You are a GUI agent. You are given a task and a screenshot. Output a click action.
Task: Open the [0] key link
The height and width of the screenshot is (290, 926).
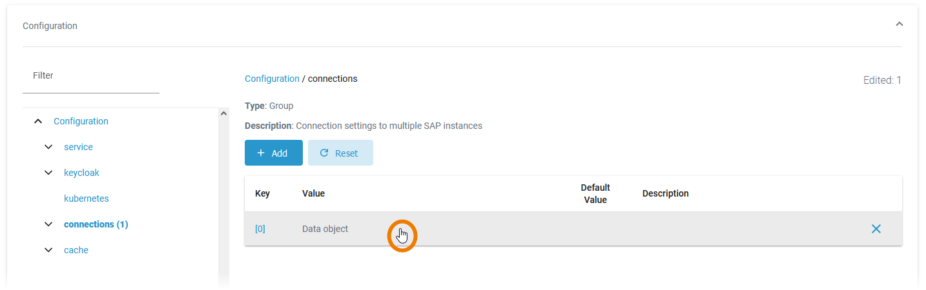(260, 229)
